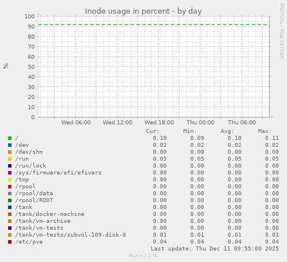
Task: Click the dark red swatch for /etc/pve
Action: tap(10, 242)
